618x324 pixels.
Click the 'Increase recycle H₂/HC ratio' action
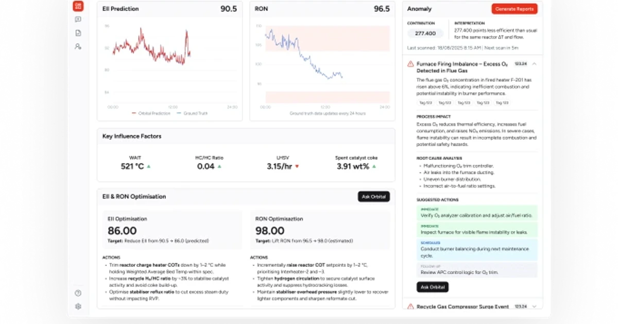tap(169, 281)
